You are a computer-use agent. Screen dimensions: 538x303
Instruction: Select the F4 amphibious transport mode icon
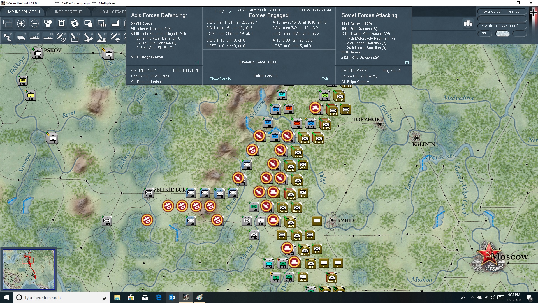48,37
